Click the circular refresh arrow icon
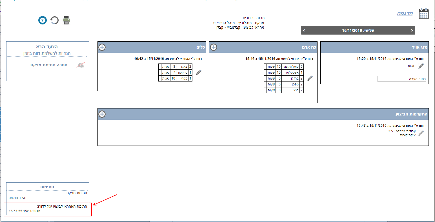The height and width of the screenshot is (222, 435). (x=54, y=20)
